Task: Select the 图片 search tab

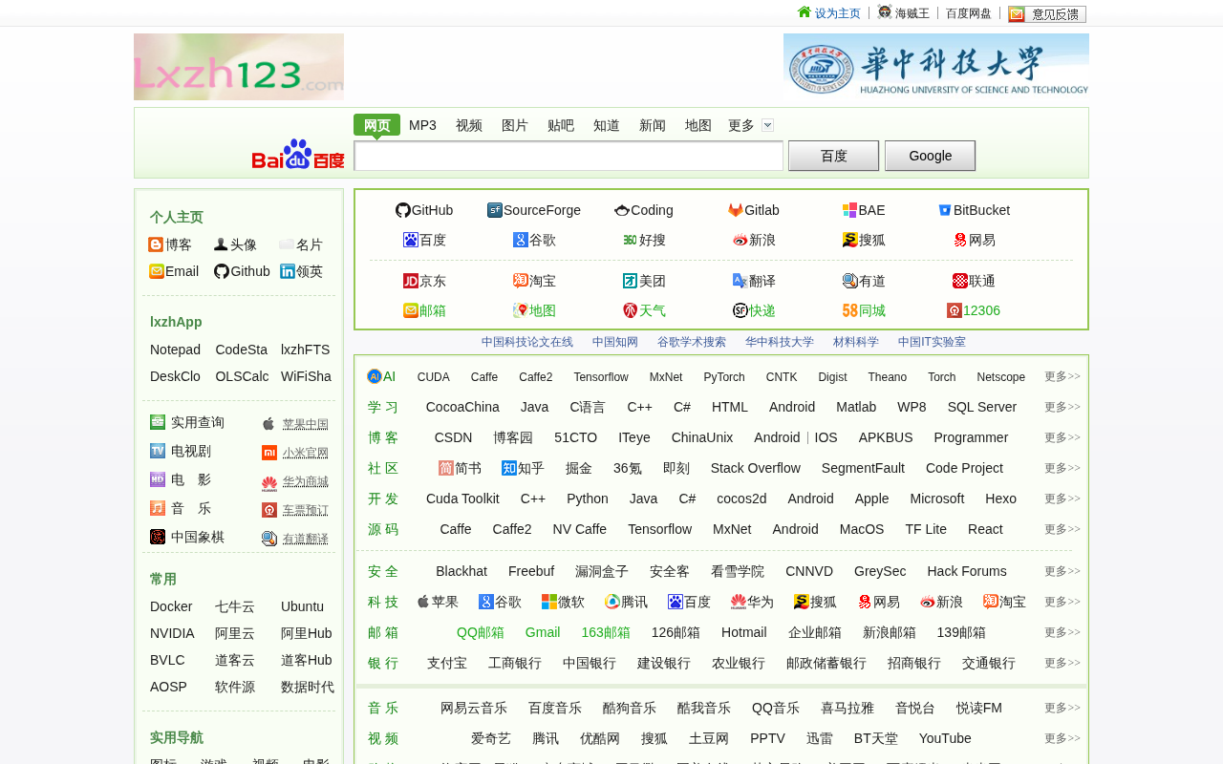Action: click(515, 125)
